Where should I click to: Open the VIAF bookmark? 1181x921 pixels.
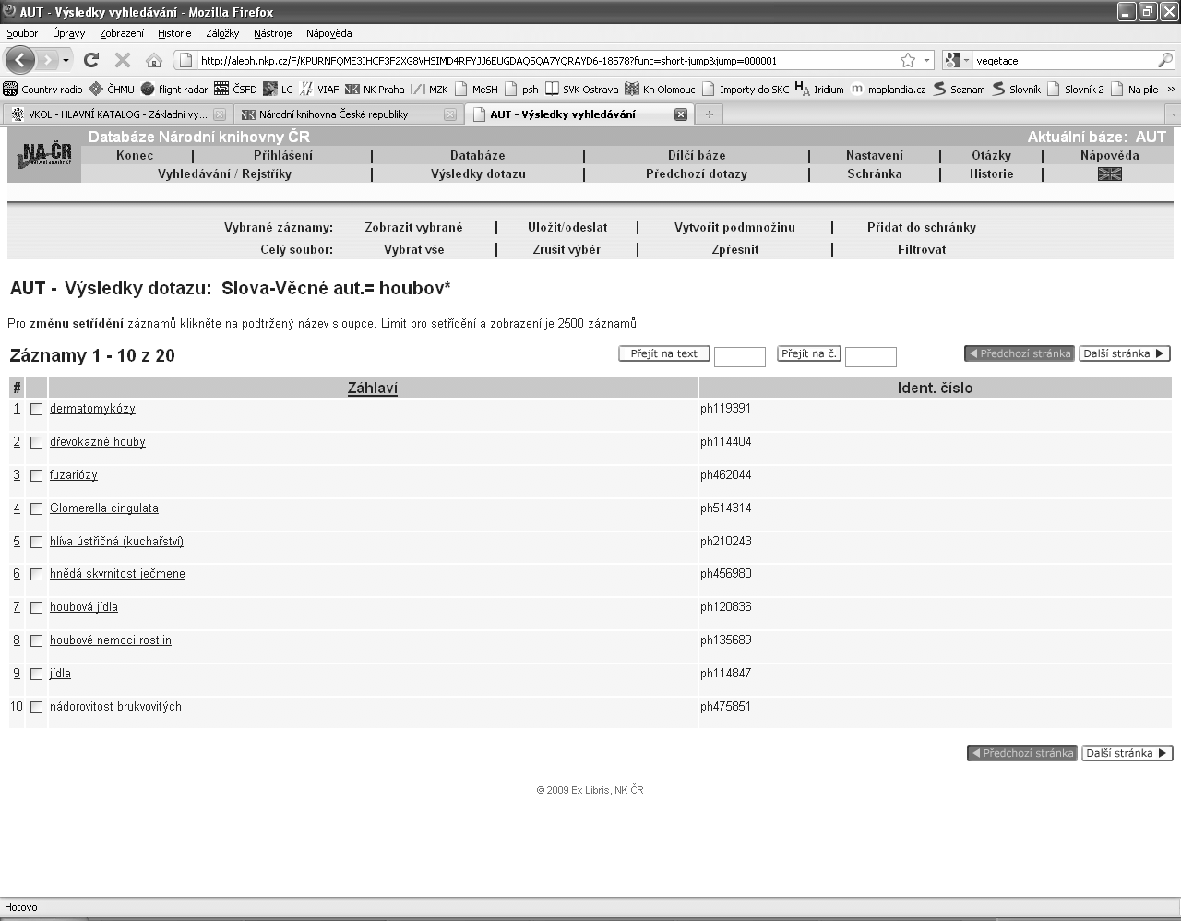point(319,90)
